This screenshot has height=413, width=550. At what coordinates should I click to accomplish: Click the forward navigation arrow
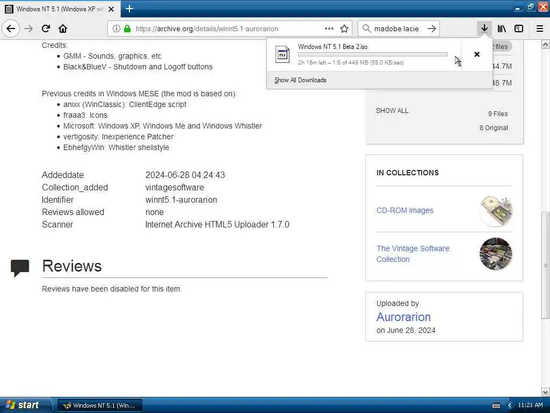coord(28,29)
